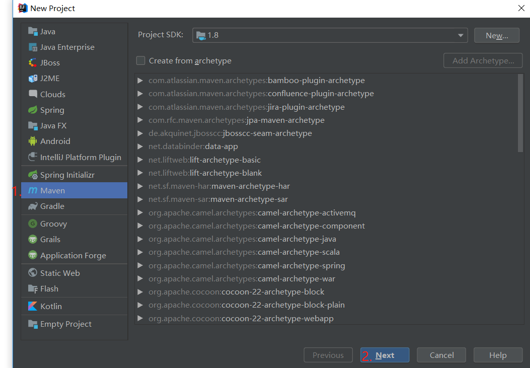Expand the camel-archetype-spring node

point(140,266)
